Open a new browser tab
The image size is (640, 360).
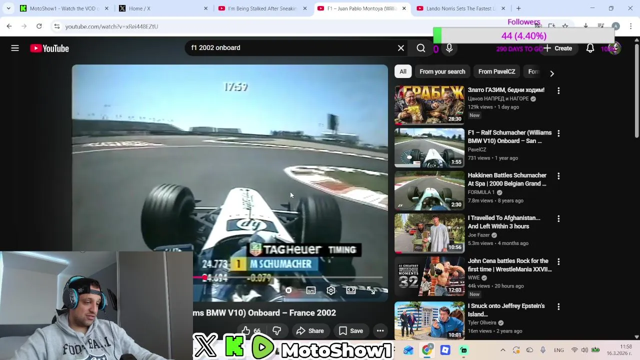518,8
